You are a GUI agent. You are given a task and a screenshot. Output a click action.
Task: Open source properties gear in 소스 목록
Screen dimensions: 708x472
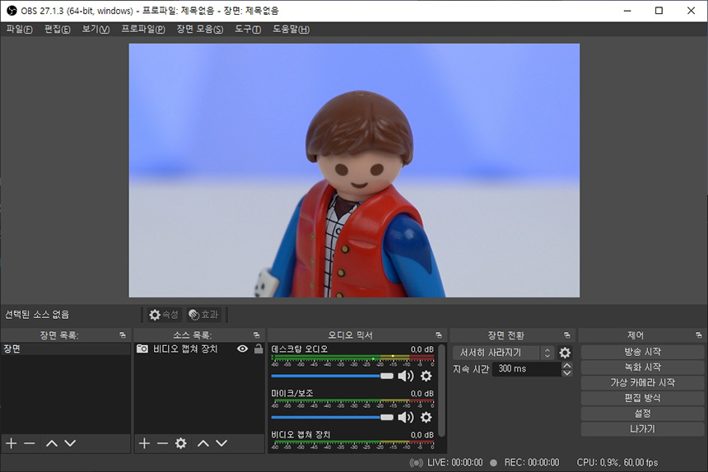[180, 443]
